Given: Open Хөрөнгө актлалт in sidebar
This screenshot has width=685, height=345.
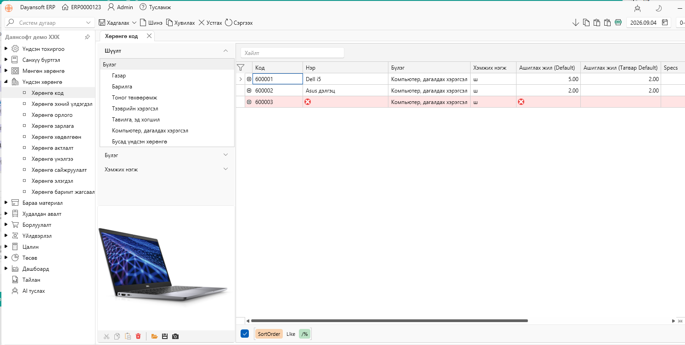Looking at the screenshot, I should pos(52,148).
